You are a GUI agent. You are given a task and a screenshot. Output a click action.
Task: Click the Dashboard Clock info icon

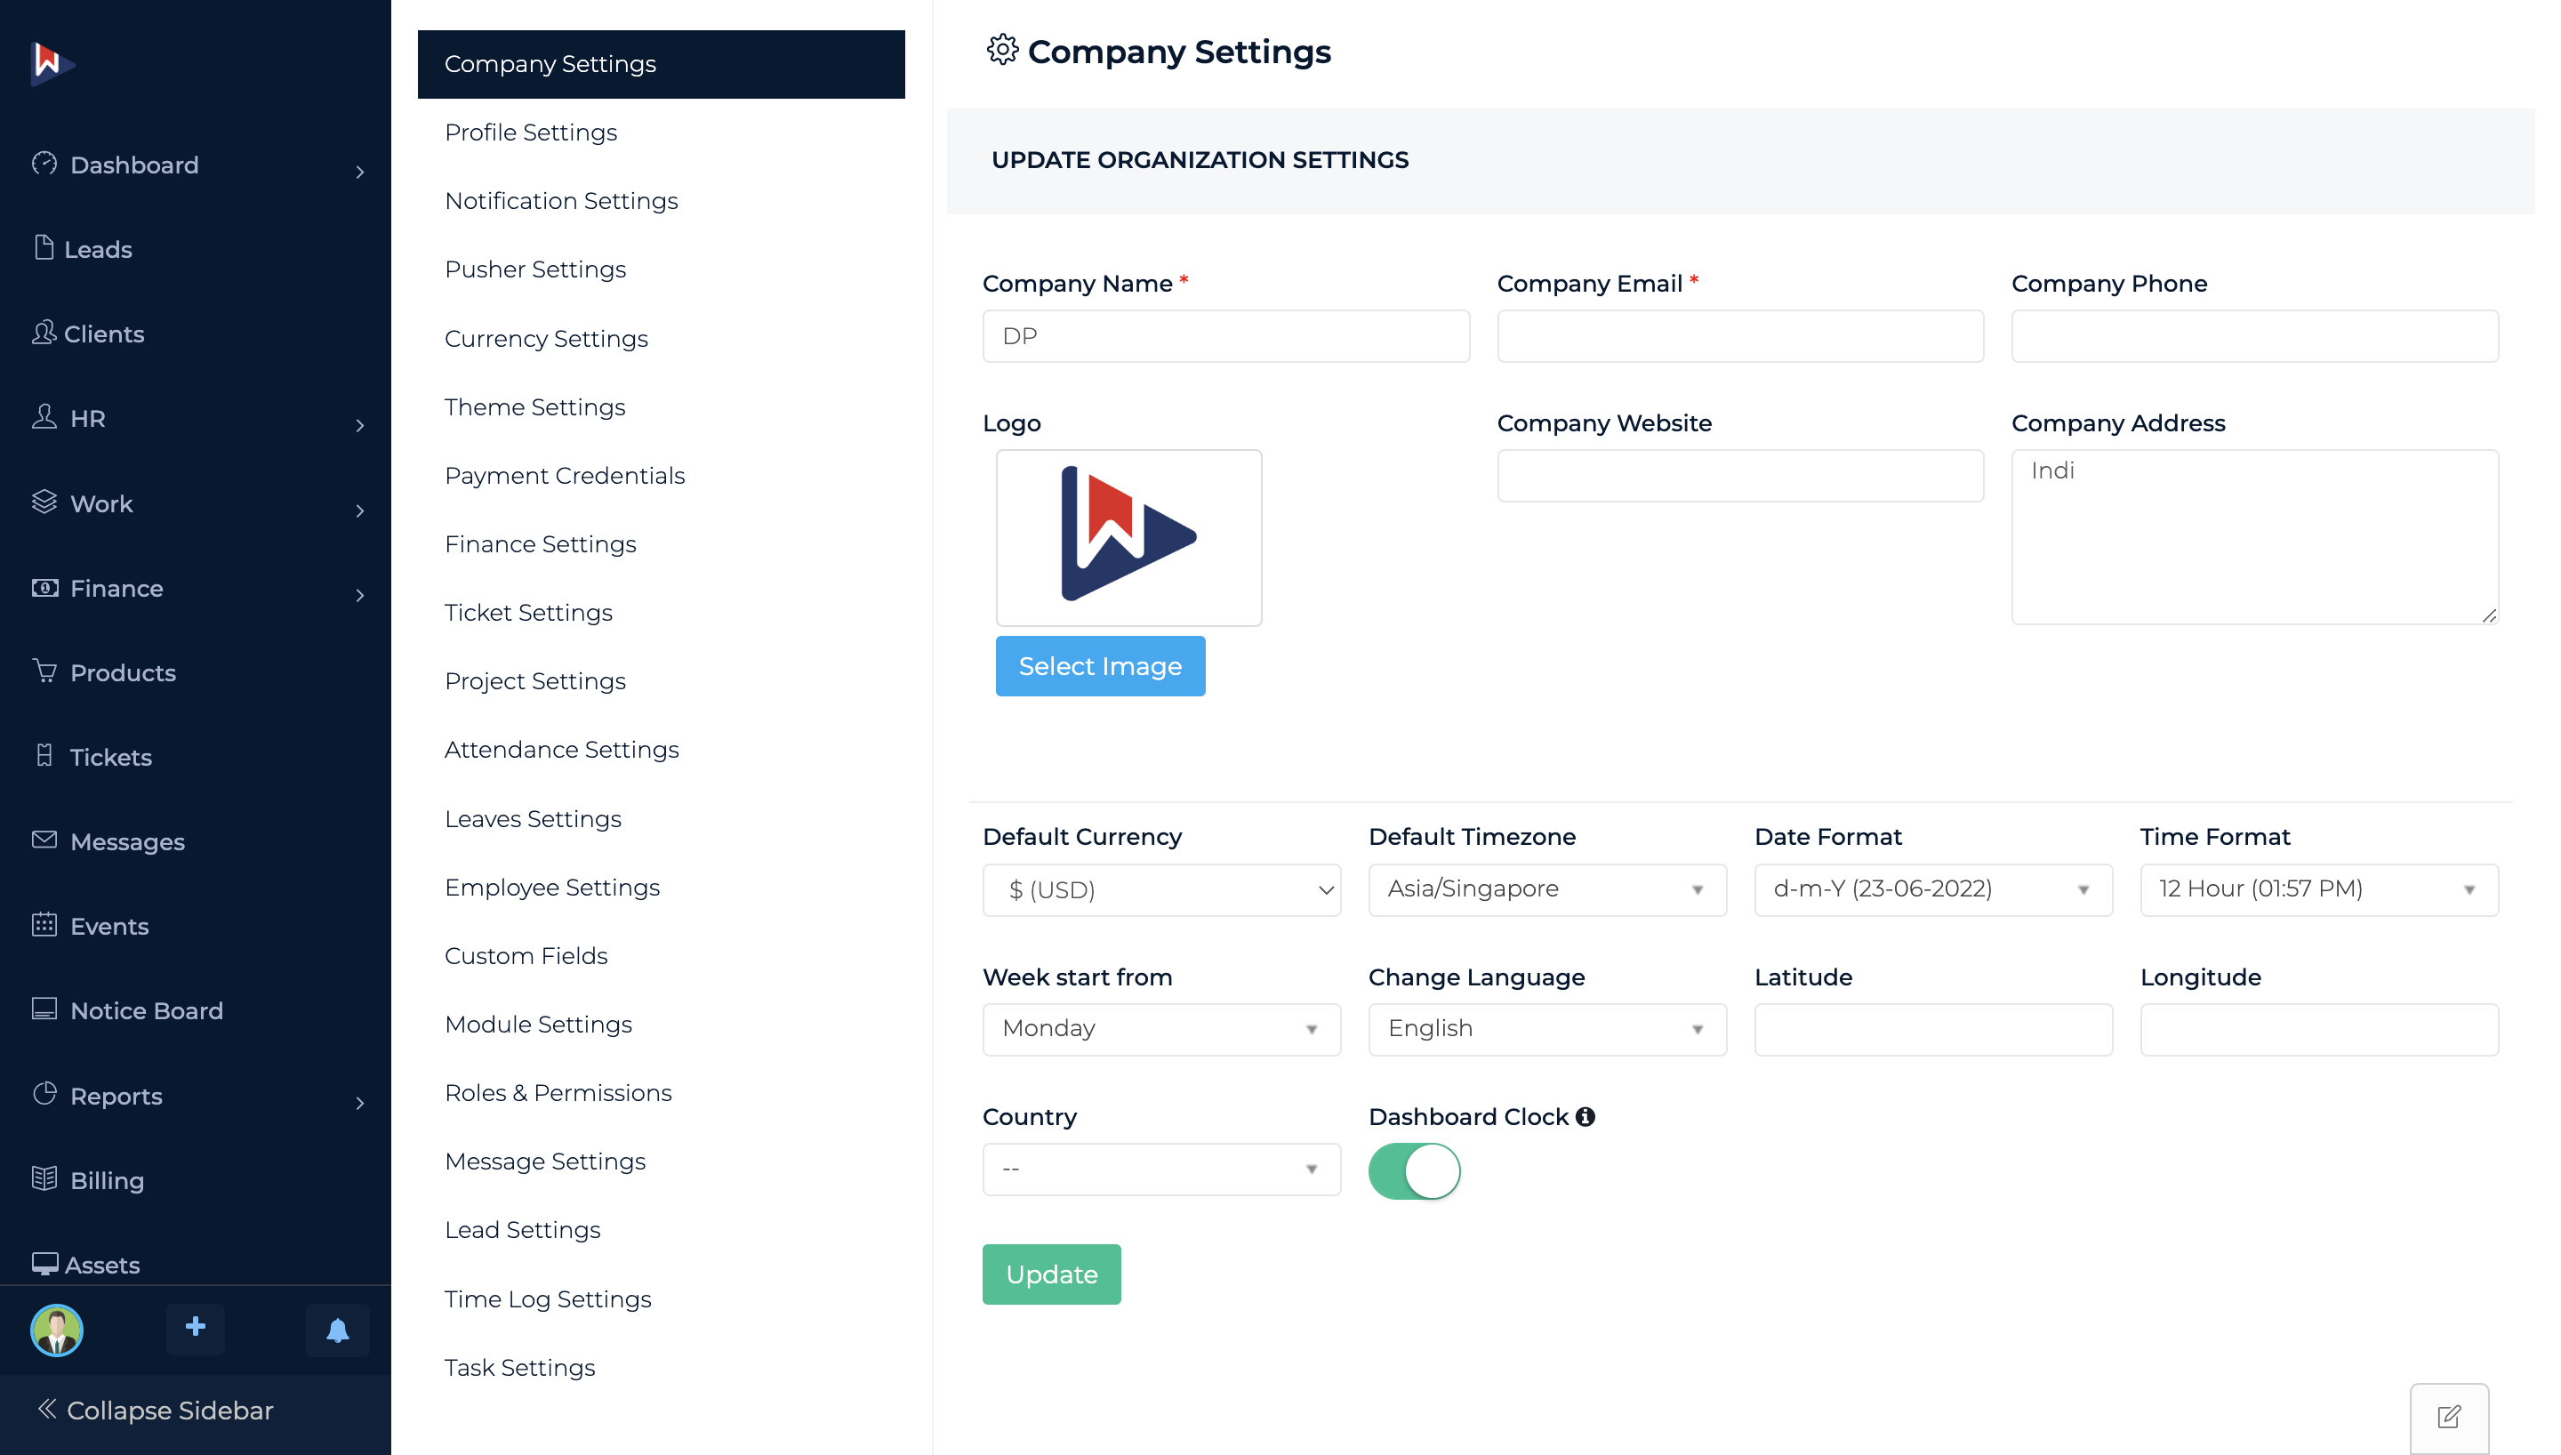pos(1586,1117)
